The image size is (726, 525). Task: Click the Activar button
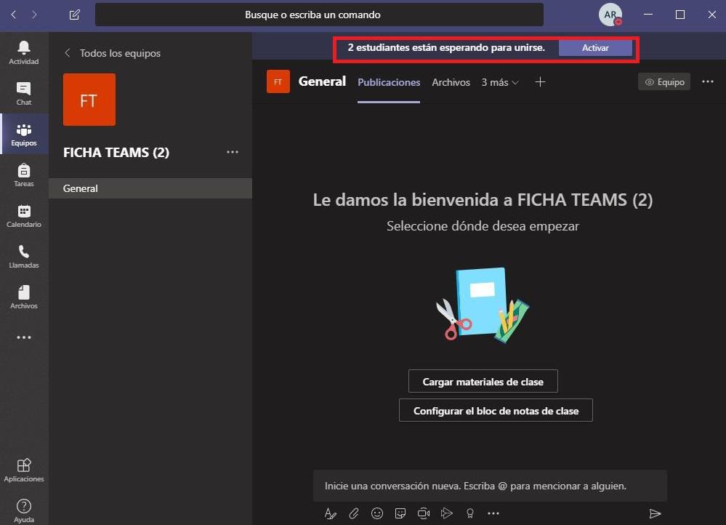[595, 48]
